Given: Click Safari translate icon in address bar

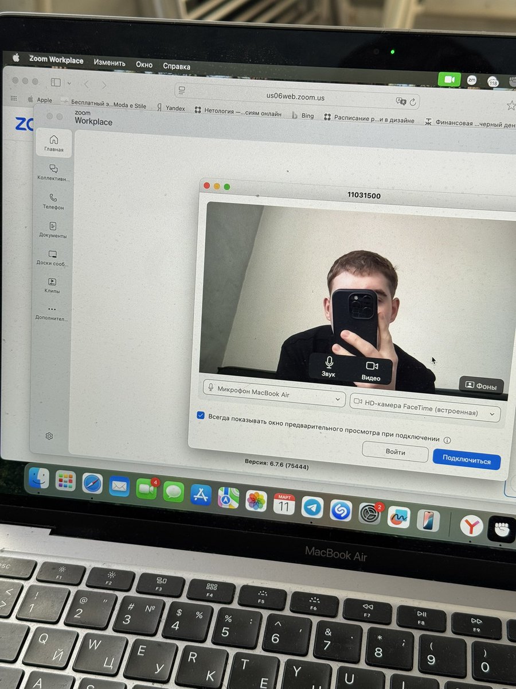Looking at the screenshot, I should point(401,101).
